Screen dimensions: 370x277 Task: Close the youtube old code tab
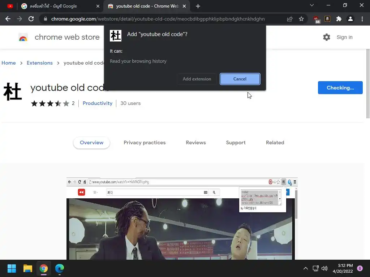tap(184, 6)
